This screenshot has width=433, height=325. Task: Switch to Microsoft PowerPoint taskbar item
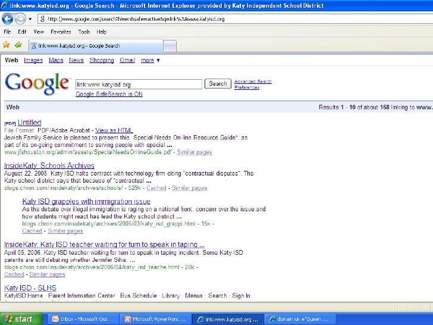coord(156,319)
